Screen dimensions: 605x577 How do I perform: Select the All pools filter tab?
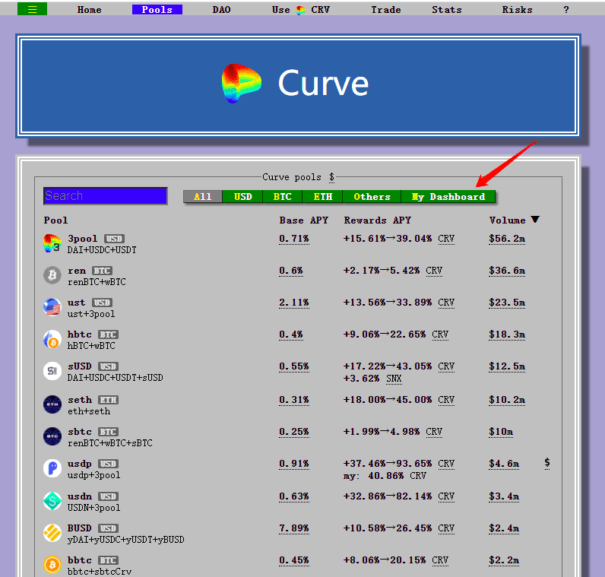pyautogui.click(x=203, y=196)
